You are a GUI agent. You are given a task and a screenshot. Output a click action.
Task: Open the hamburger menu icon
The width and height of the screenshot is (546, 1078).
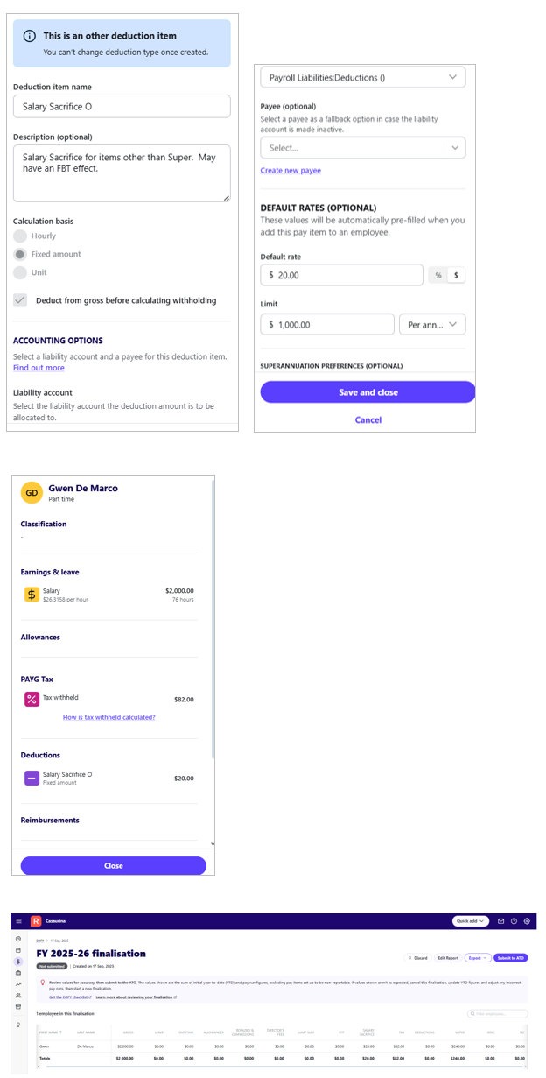[x=18, y=921]
